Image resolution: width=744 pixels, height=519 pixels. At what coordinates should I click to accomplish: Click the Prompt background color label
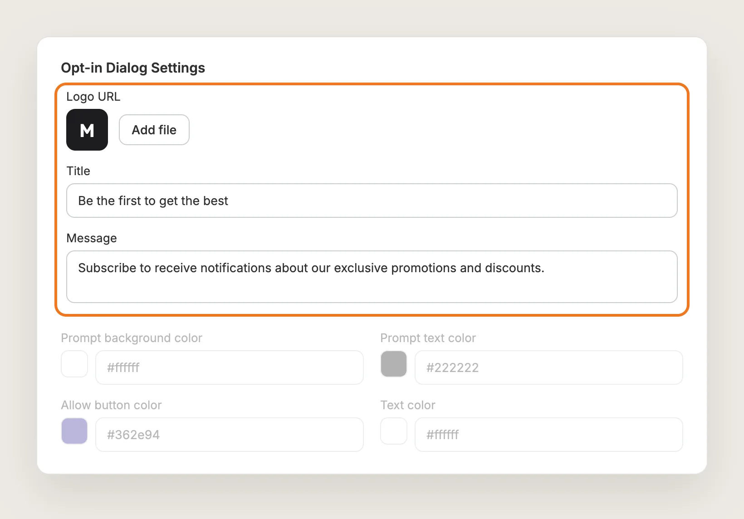132,338
